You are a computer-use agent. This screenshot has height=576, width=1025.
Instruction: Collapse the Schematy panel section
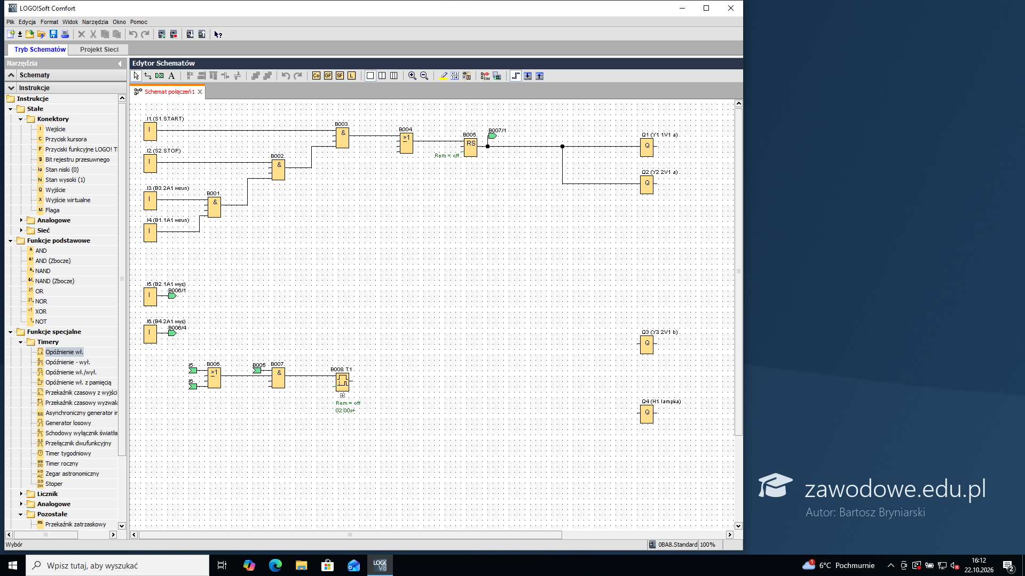pyautogui.click(x=11, y=75)
